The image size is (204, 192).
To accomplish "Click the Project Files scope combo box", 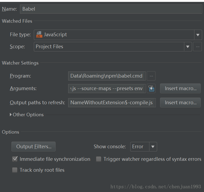I will (113, 47).
